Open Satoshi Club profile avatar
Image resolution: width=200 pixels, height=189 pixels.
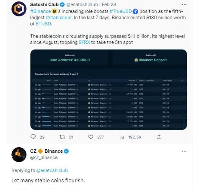point(19,9)
